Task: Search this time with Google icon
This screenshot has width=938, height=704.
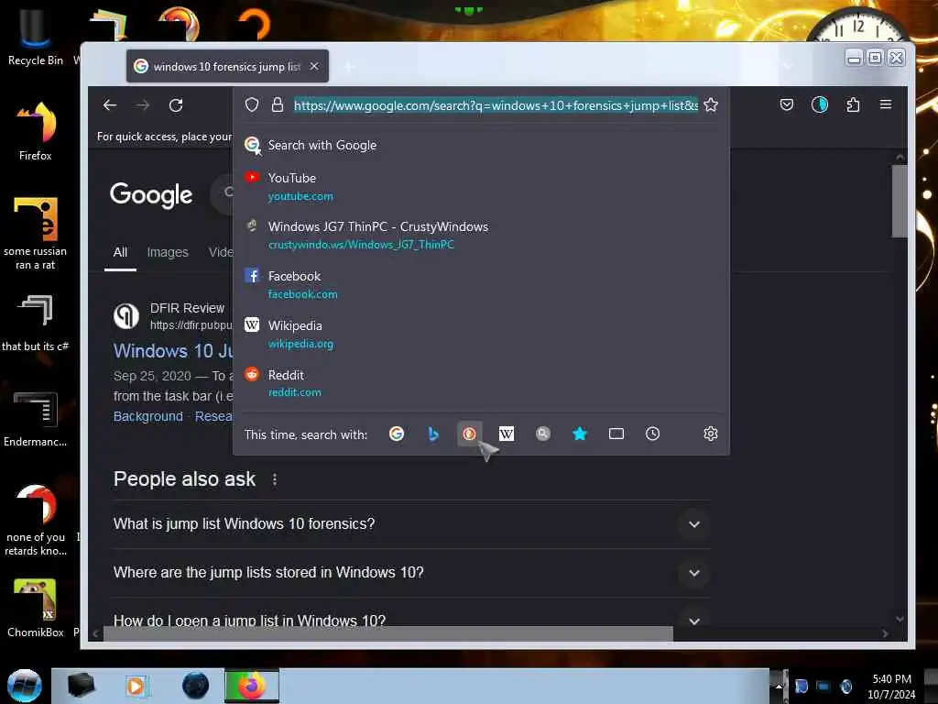Action: coord(397,434)
